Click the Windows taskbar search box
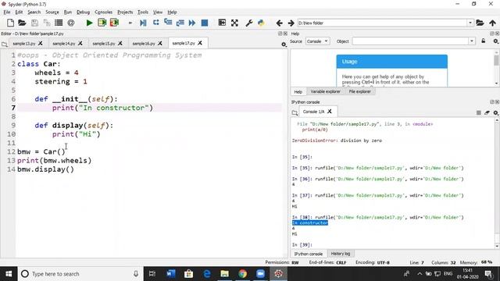The height and width of the screenshot is (281, 500). pyautogui.click(x=80, y=274)
